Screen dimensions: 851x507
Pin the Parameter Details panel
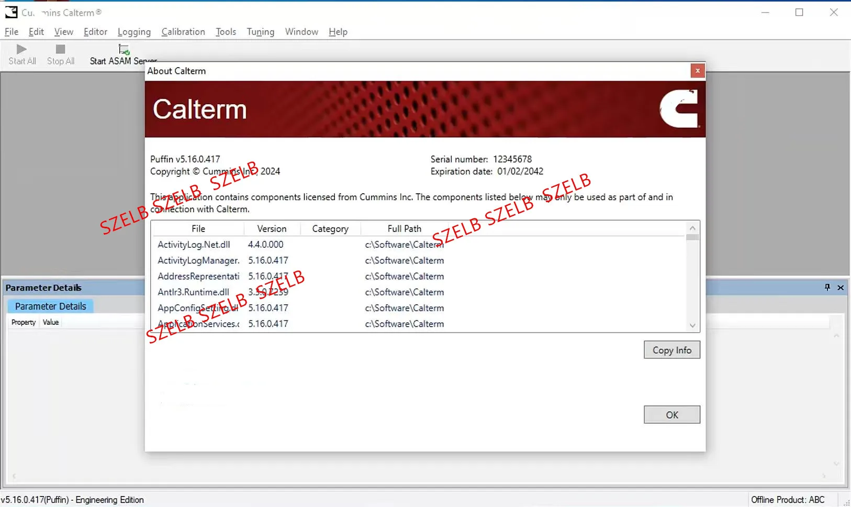tap(827, 287)
